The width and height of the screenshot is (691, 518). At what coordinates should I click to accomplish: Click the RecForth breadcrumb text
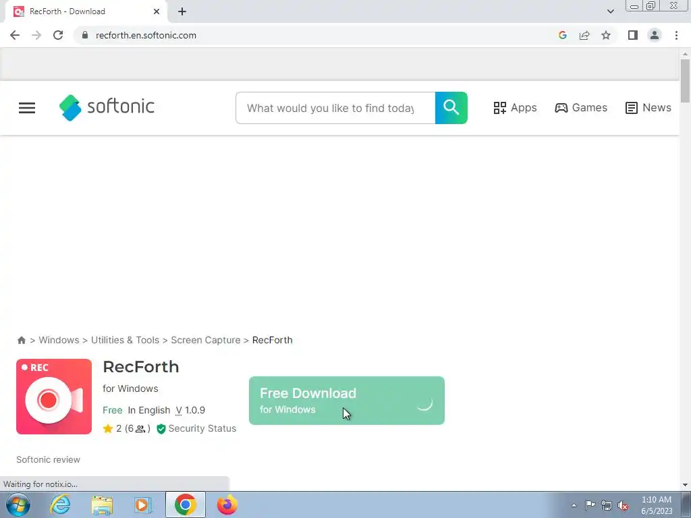[x=273, y=340]
